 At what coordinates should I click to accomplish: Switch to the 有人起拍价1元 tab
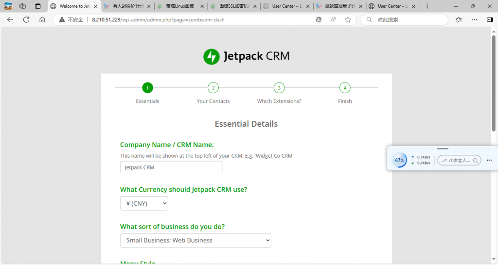[x=128, y=6]
